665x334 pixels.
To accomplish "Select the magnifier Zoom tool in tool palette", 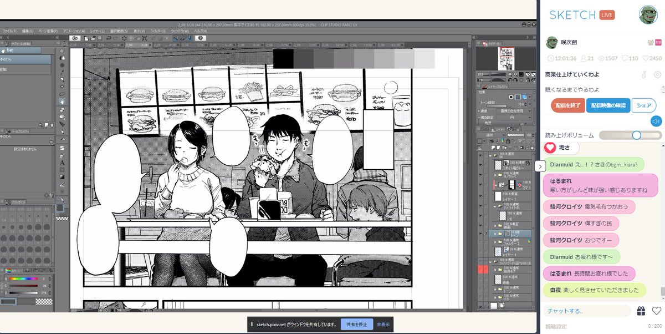I will point(62,80).
